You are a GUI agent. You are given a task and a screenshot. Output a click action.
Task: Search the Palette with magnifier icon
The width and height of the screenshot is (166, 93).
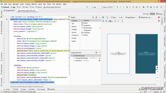[93, 17]
